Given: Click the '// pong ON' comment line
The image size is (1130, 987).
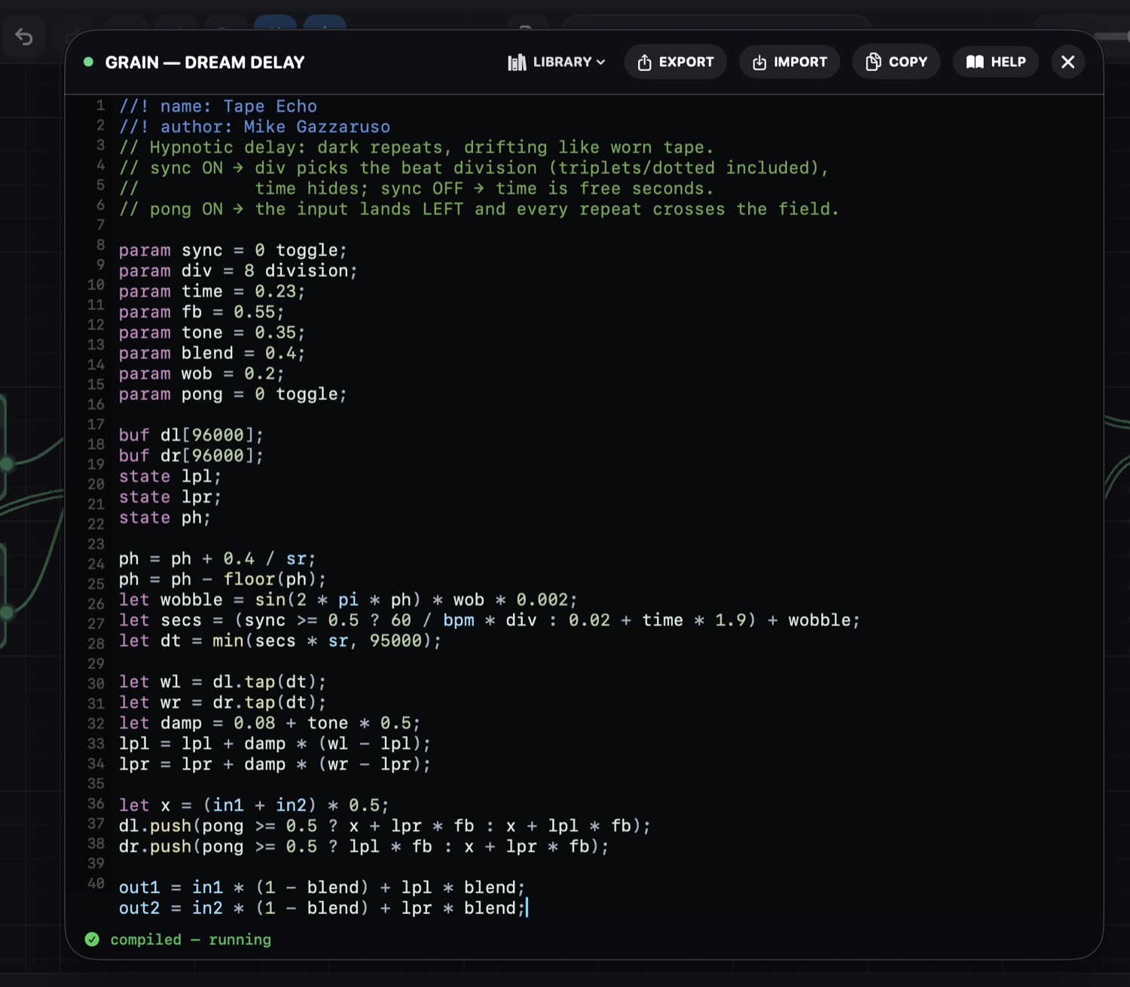Looking at the screenshot, I should (x=479, y=209).
